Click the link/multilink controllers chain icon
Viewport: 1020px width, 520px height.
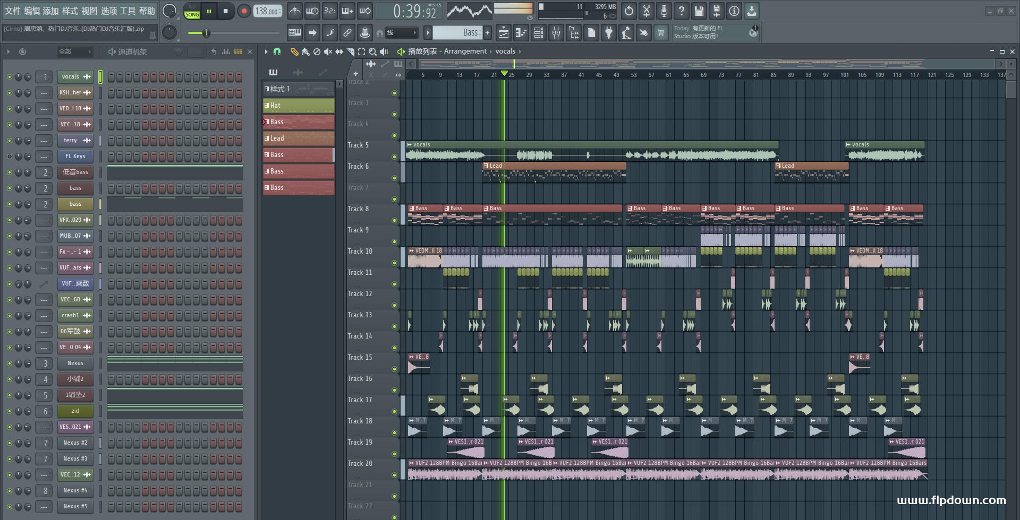(x=347, y=33)
